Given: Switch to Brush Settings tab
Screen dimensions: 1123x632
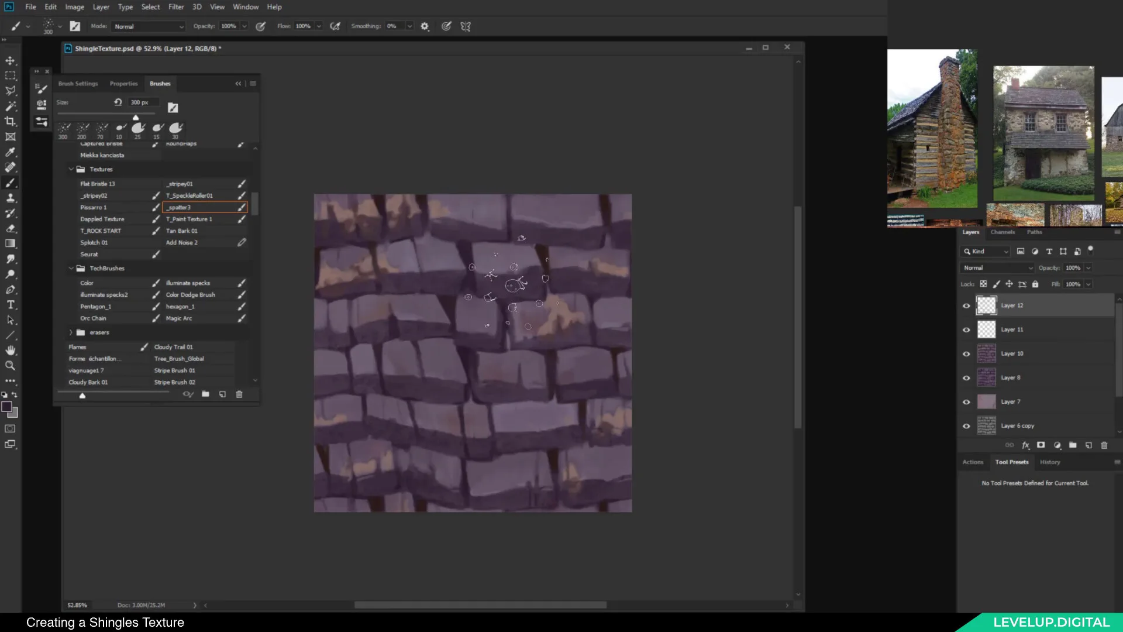Looking at the screenshot, I should pyautogui.click(x=78, y=84).
